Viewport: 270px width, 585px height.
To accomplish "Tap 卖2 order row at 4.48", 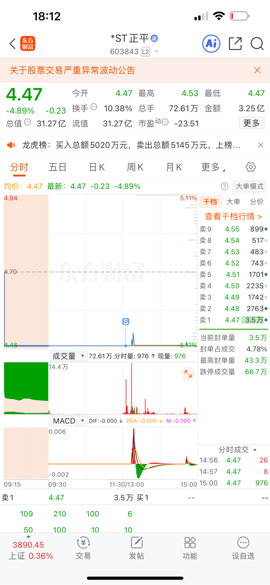I will pyautogui.click(x=233, y=309).
